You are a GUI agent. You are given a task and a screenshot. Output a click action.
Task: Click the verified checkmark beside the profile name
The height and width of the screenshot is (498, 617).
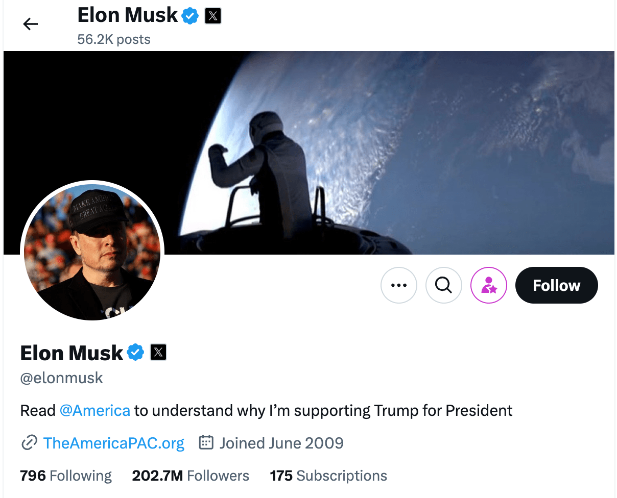point(135,352)
